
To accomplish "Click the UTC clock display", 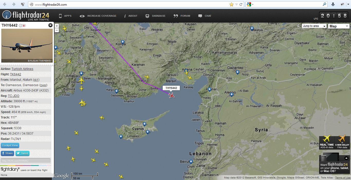I will point(334,16).
